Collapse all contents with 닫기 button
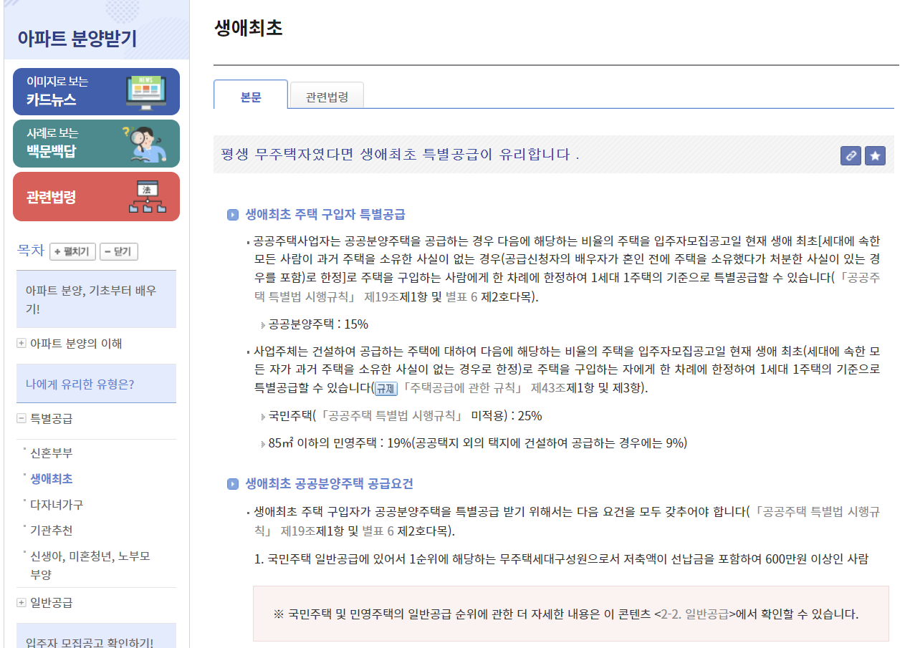This screenshot has height=648, width=910. pyautogui.click(x=118, y=251)
